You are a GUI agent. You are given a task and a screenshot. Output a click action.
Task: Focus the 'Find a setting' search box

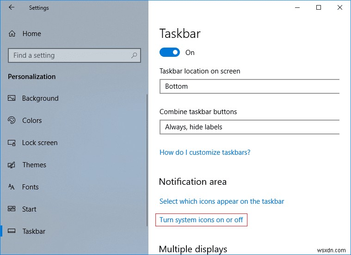coord(69,55)
